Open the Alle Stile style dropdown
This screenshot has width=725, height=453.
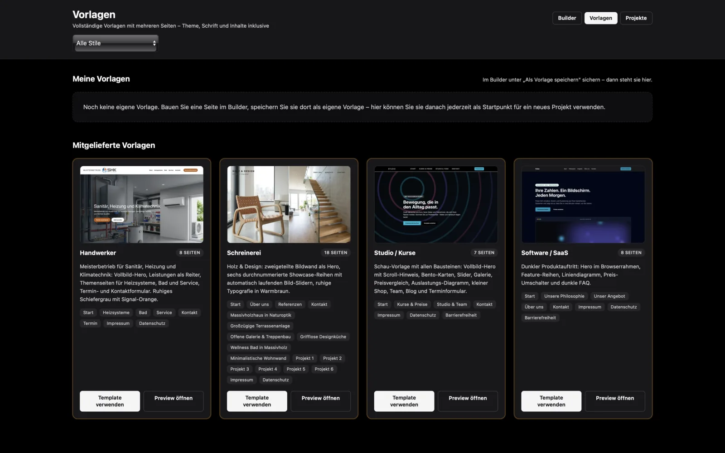click(x=116, y=43)
